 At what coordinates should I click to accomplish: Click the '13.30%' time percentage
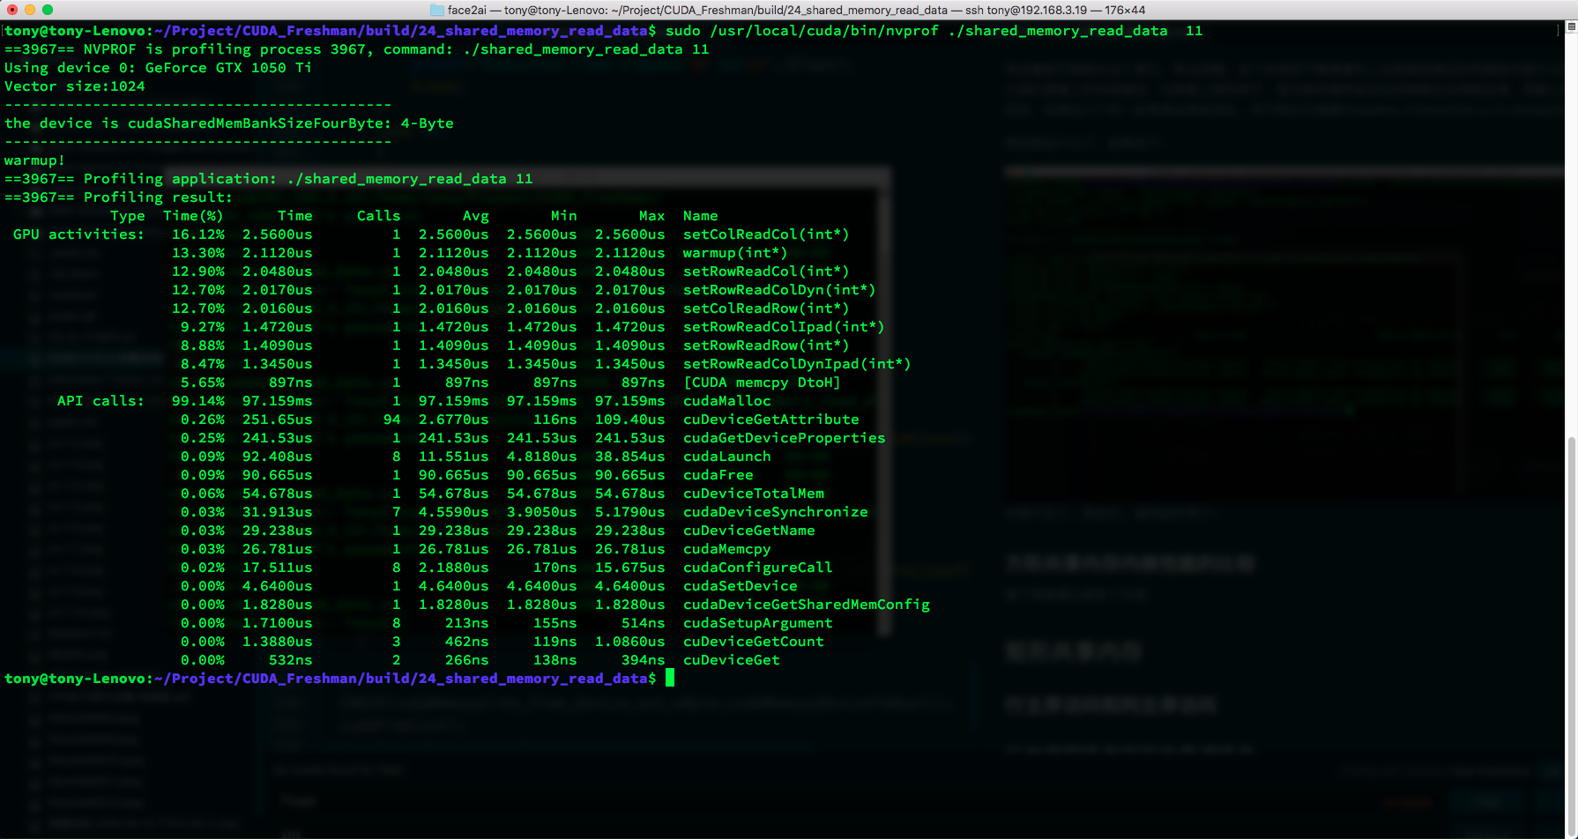pyautogui.click(x=197, y=253)
